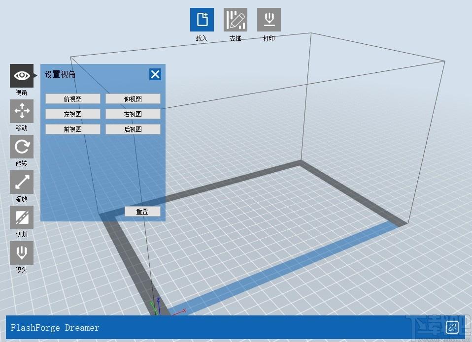Switch to 仰视图 bottom view
The width and height of the screenshot is (472, 342).
tap(133, 99)
